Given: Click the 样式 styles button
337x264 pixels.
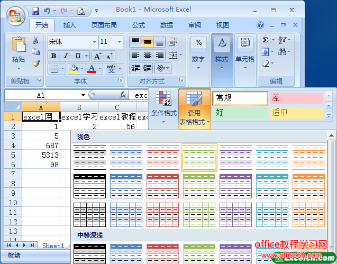Looking at the screenshot, I should click(222, 60).
